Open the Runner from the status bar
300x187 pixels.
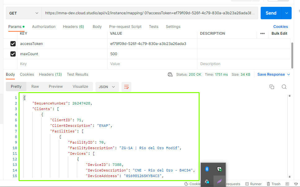(254, 184)
